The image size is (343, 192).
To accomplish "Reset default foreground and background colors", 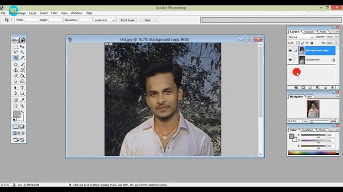I will pos(14,119).
